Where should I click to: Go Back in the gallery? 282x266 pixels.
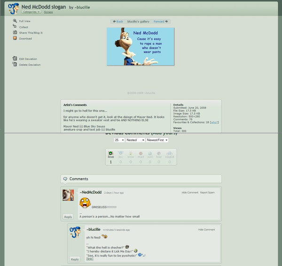click(x=118, y=22)
